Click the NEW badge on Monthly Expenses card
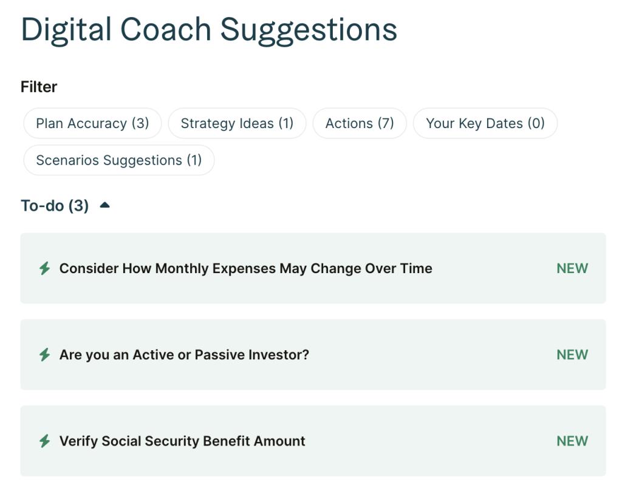622x488 pixels. point(572,268)
